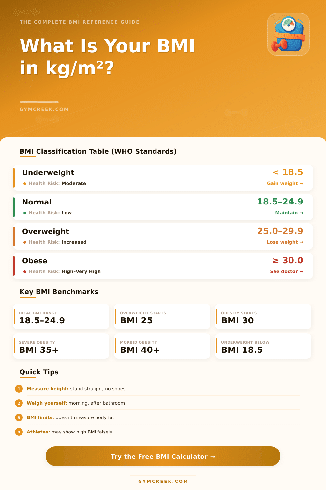Screen dimensions: 326x490
Task: Open the Lose weight action
Action: point(285,242)
